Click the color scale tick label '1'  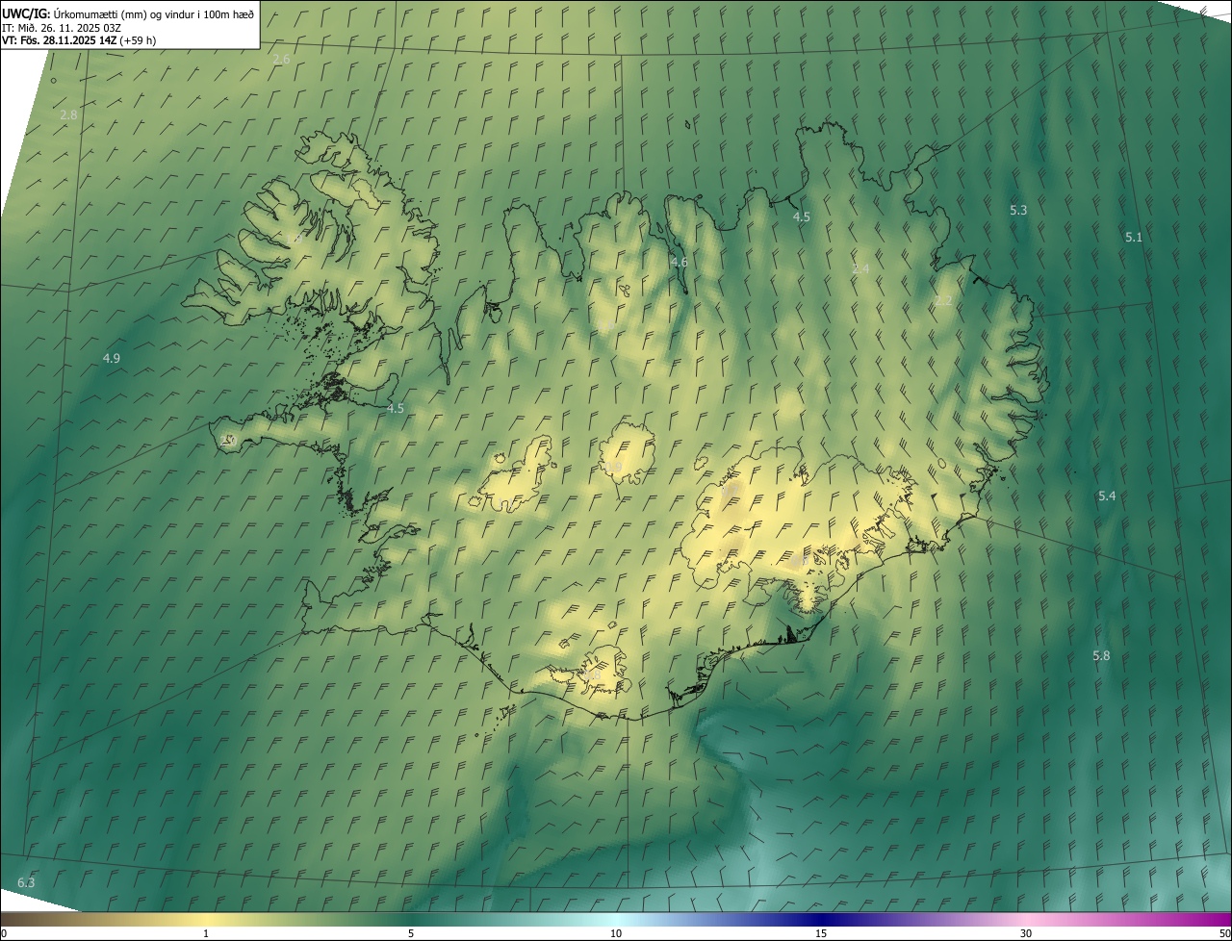pyautogui.click(x=206, y=933)
